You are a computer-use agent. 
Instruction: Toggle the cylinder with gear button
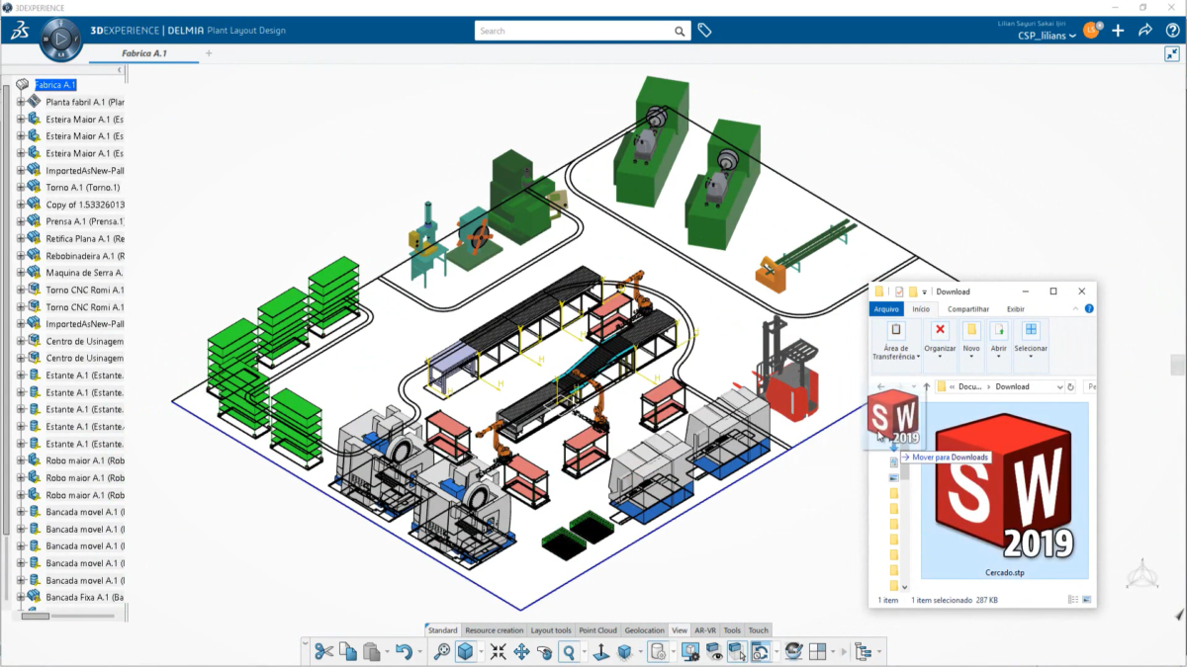[x=658, y=651]
